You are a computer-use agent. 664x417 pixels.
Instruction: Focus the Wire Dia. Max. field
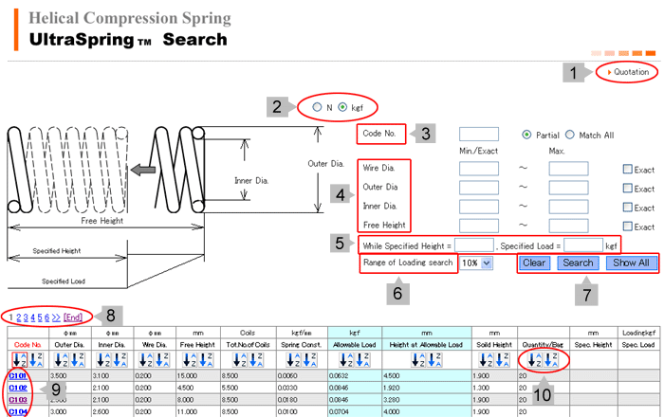[x=569, y=169]
